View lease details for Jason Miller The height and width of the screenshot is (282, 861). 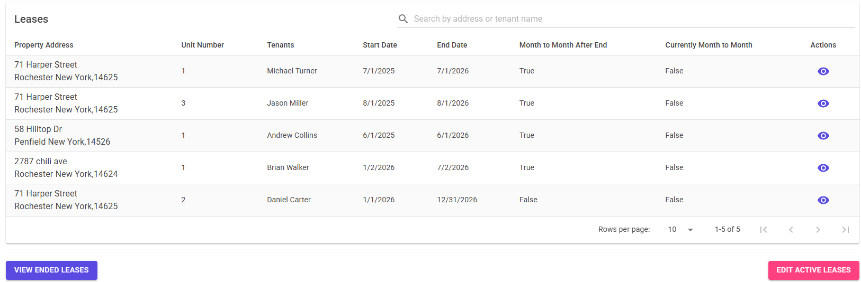pyautogui.click(x=823, y=104)
